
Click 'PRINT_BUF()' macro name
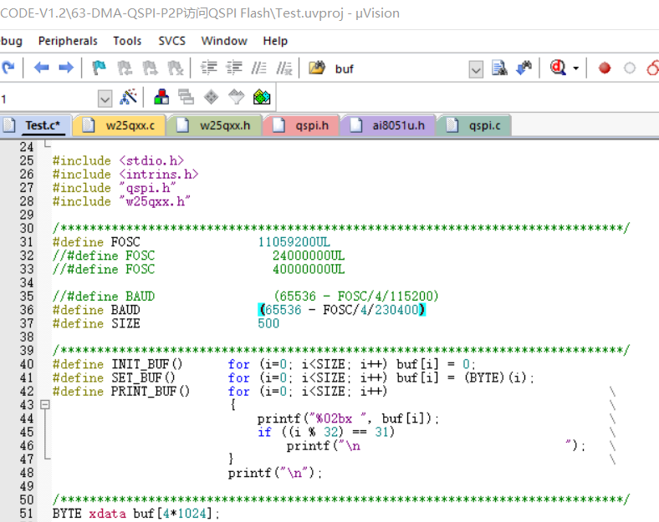[150, 392]
